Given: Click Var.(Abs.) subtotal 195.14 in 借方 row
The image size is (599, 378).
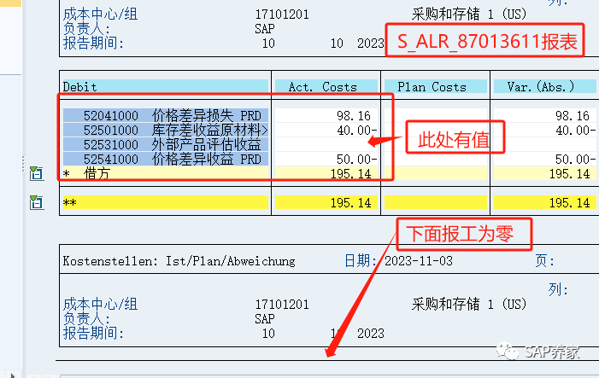Looking at the screenshot, I should 570,173.
